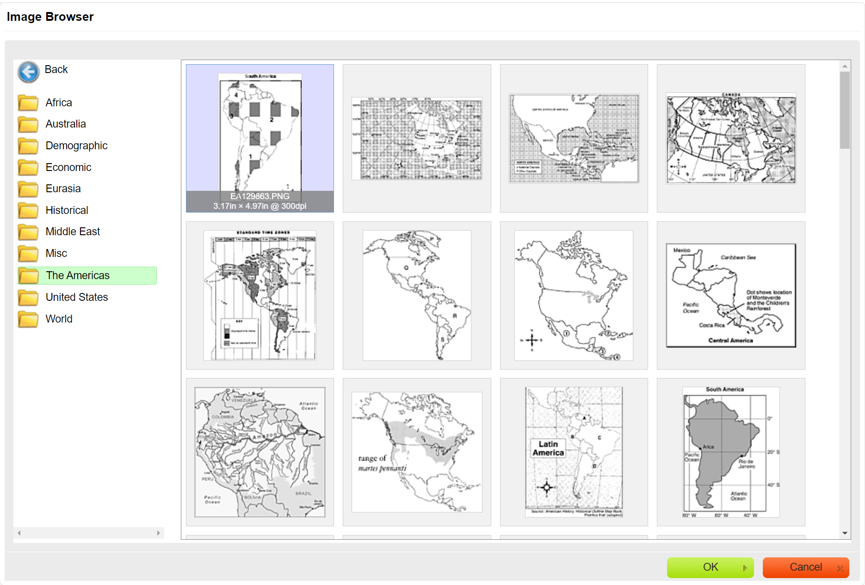This screenshot has height=585, width=865.
Task: Click the Historical folder icon
Action: [28, 210]
